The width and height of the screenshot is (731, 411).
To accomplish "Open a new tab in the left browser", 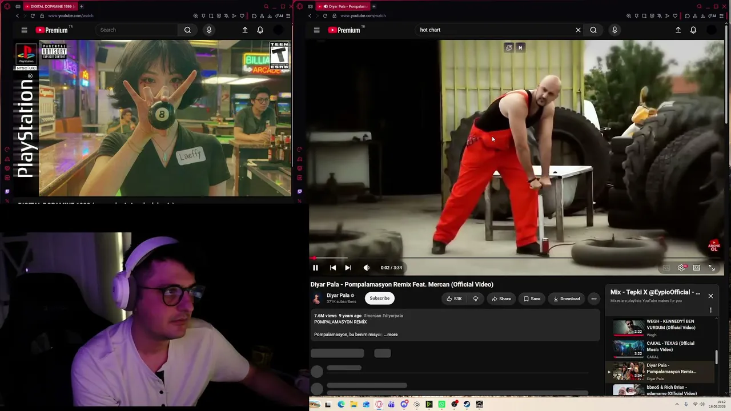I will point(81,6).
